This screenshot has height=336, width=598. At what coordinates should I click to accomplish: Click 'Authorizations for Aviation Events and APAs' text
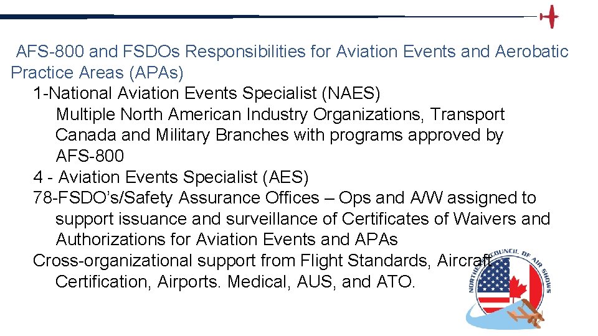(227, 240)
